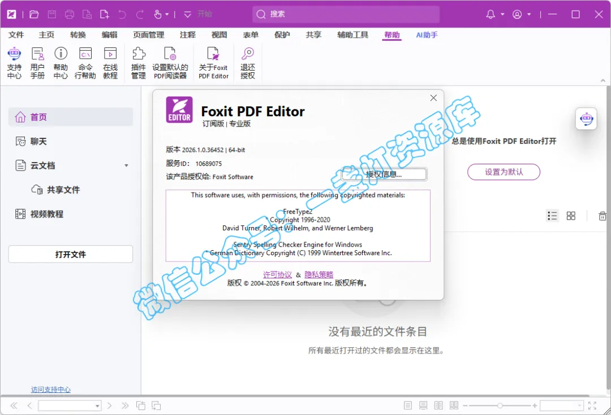Click the Print icon in quick toolbar
Screen dimensions: 611x415
click(70, 14)
